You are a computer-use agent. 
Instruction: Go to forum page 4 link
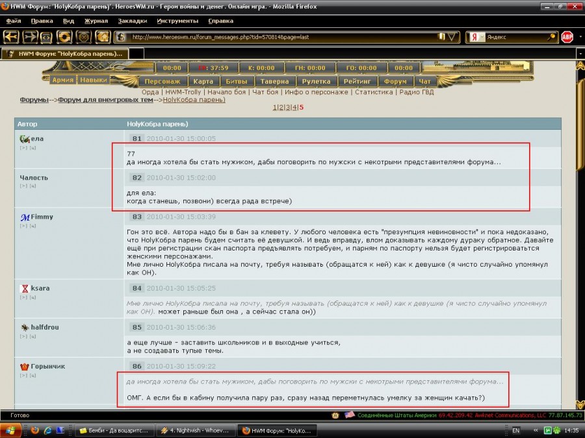pos(294,107)
